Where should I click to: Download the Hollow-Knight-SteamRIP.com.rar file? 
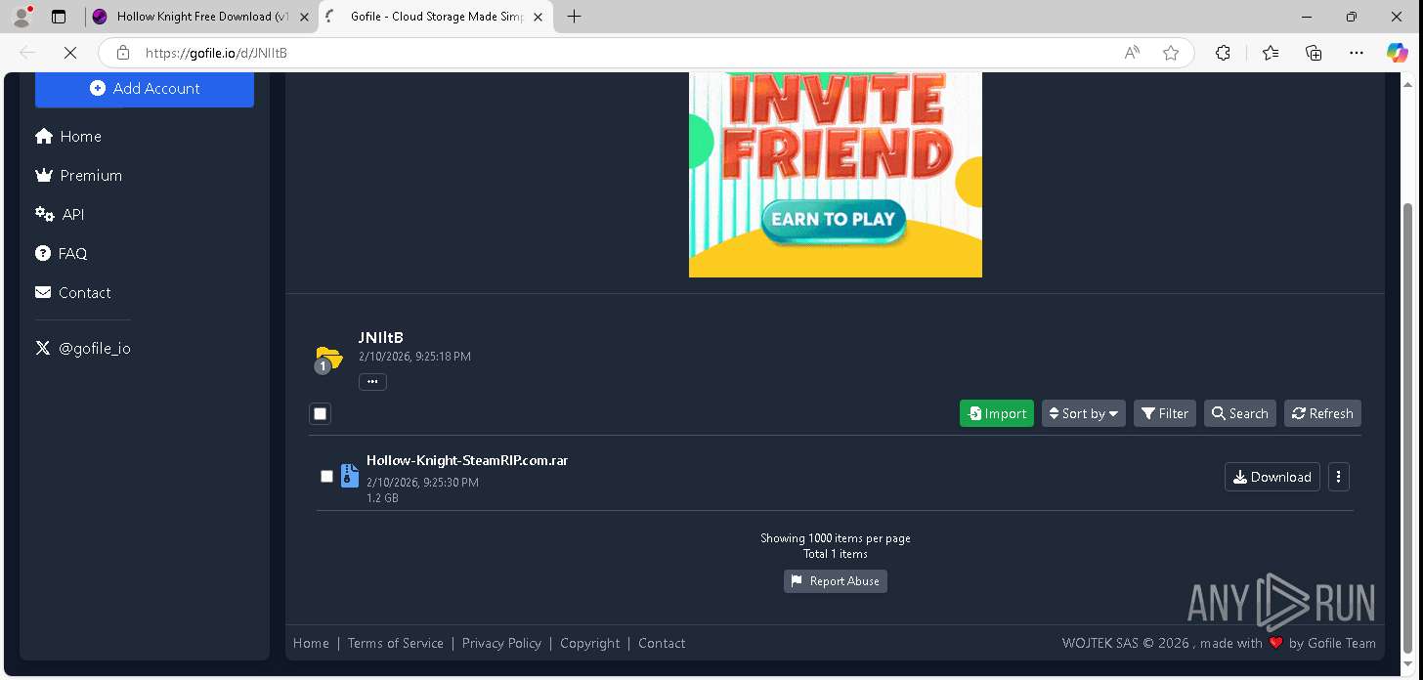pos(1272,477)
